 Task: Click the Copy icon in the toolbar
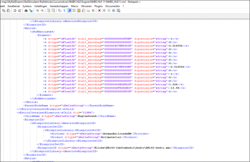click(4, 10)
